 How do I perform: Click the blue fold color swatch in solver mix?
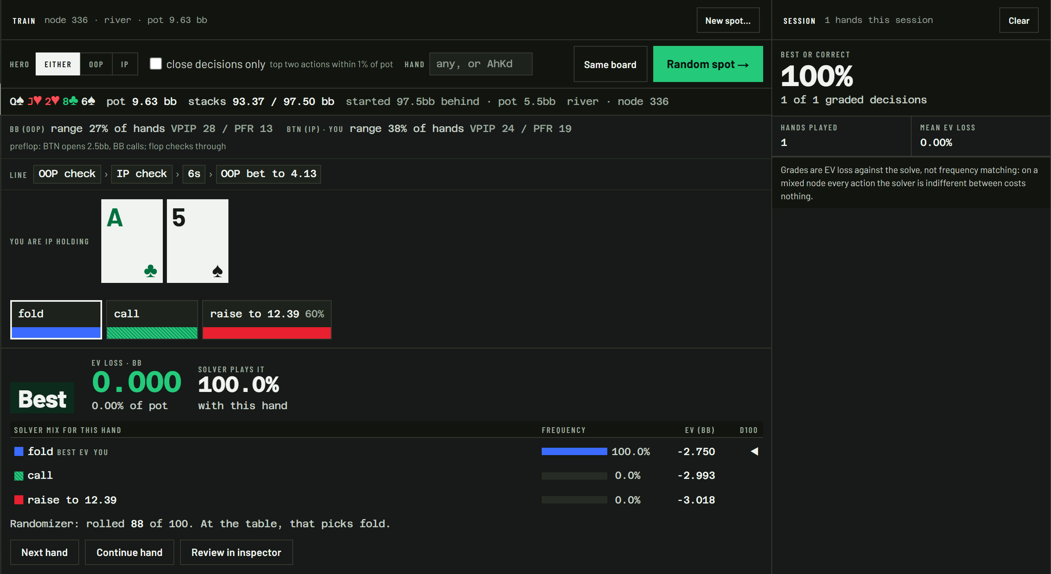point(19,451)
